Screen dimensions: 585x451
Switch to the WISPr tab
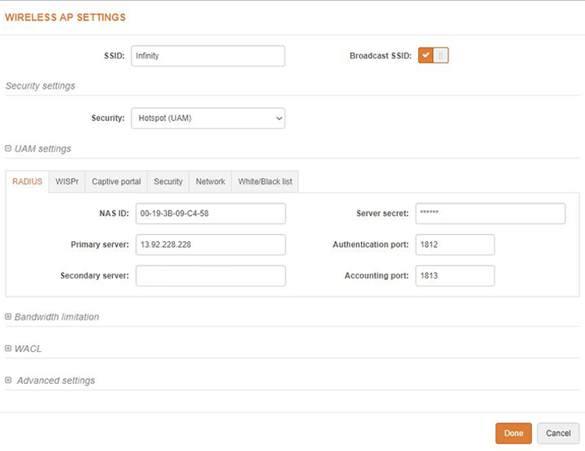coord(67,181)
